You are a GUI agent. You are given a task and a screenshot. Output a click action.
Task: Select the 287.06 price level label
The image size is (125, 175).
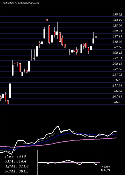click(x=117, y=69)
